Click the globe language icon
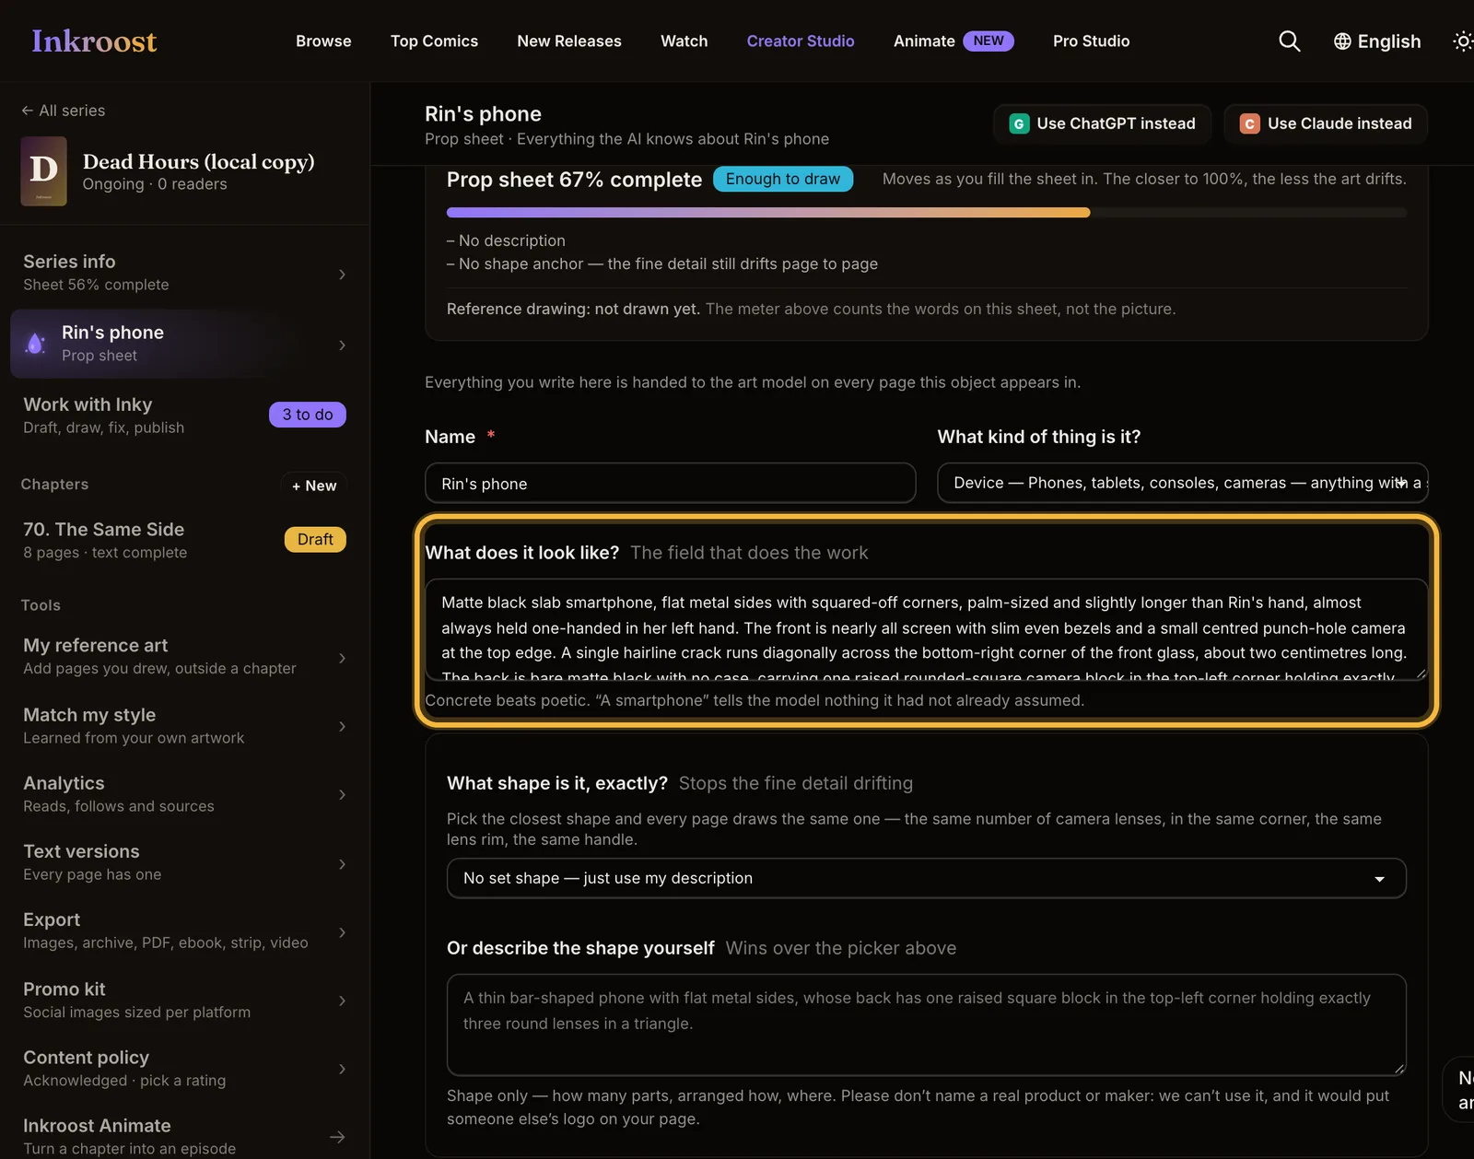Image resolution: width=1474 pixels, height=1159 pixels. [x=1342, y=41]
